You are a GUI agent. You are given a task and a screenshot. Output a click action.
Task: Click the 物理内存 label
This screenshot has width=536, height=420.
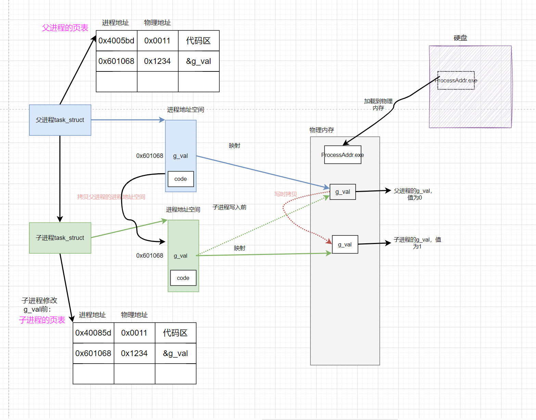pyautogui.click(x=322, y=130)
